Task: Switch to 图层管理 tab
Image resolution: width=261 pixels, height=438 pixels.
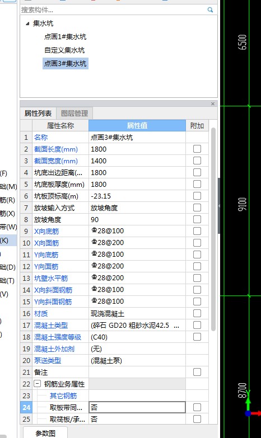Action: [74, 114]
